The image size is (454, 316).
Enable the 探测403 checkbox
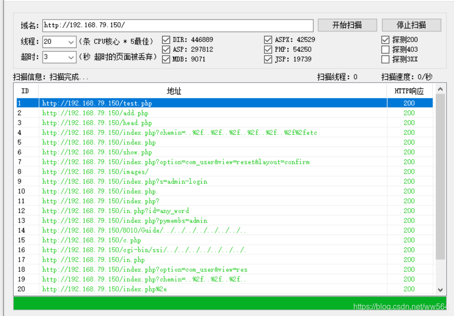tap(386, 49)
